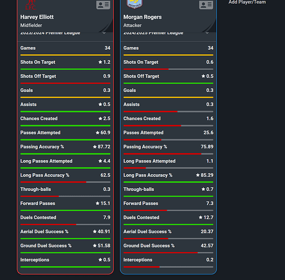Click Harvey Elliott's Aerial Duel Success star
Viewport: 285px width, 280px height.
pyautogui.click(x=95, y=232)
